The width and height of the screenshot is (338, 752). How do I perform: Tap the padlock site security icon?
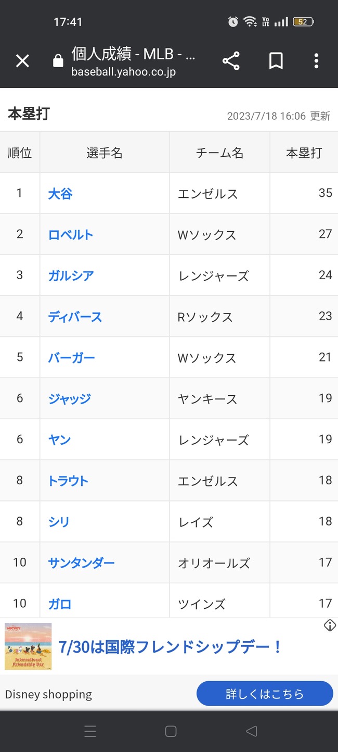(58, 61)
